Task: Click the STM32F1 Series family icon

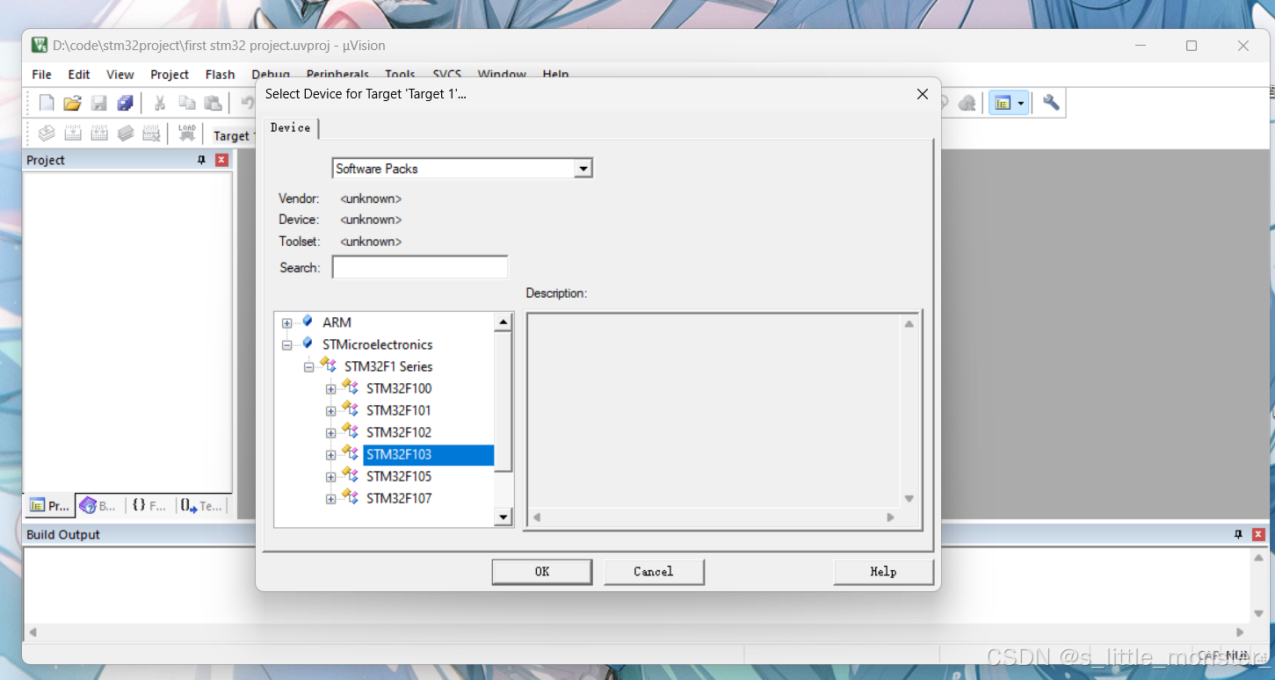Action: click(328, 365)
